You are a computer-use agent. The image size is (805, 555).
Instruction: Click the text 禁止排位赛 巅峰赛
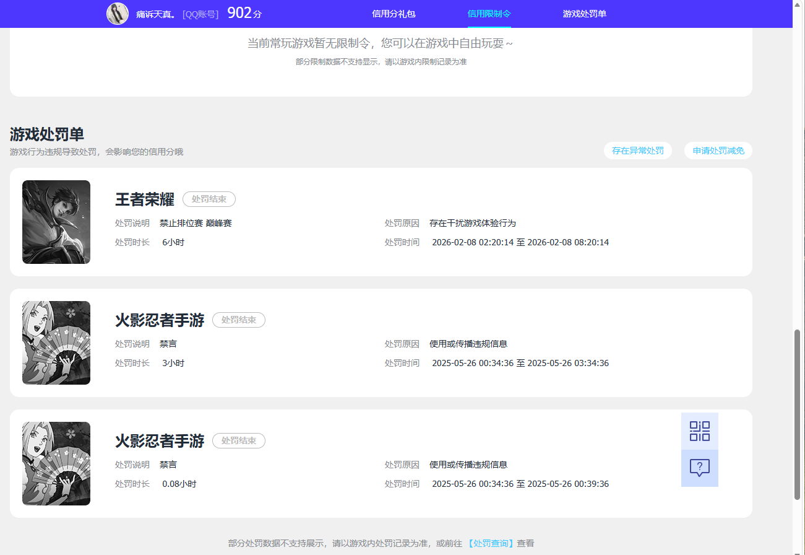[196, 223]
